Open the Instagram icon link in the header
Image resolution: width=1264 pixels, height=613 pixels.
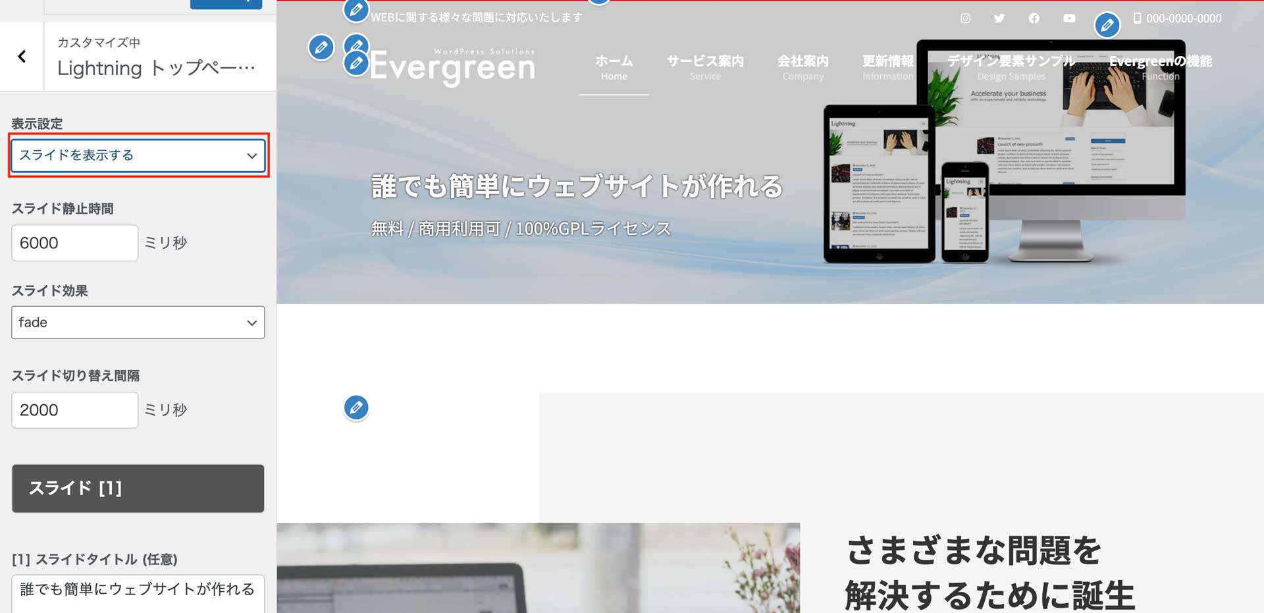point(965,18)
